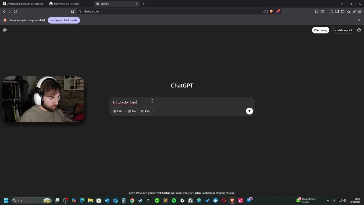Screen dimensions: 364x205
Task: Open the Brave playlist music note icon
Action: (331, 11)
